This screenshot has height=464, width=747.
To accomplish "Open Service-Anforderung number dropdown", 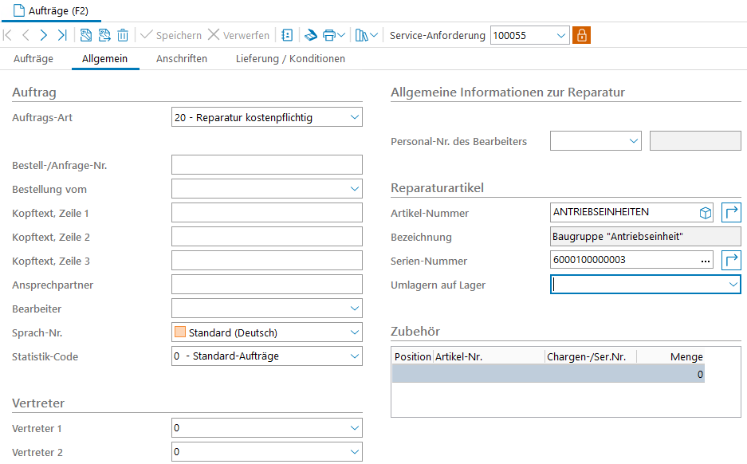I will click(560, 35).
